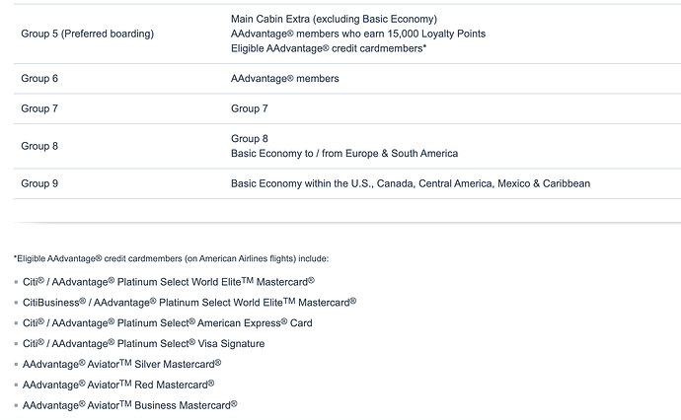Screen dimensions: 681x420
Task: Click AAdvantage members text in Group 6 row
Action: coord(285,79)
